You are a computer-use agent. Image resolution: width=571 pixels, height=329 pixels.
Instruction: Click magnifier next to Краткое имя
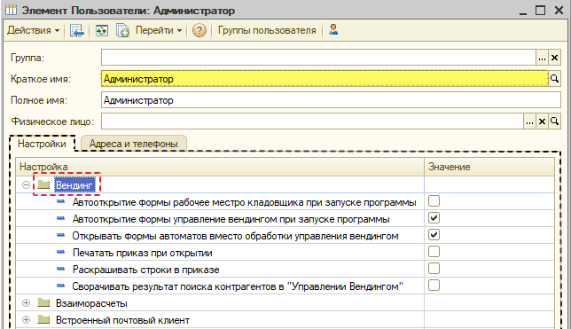pyautogui.click(x=554, y=79)
